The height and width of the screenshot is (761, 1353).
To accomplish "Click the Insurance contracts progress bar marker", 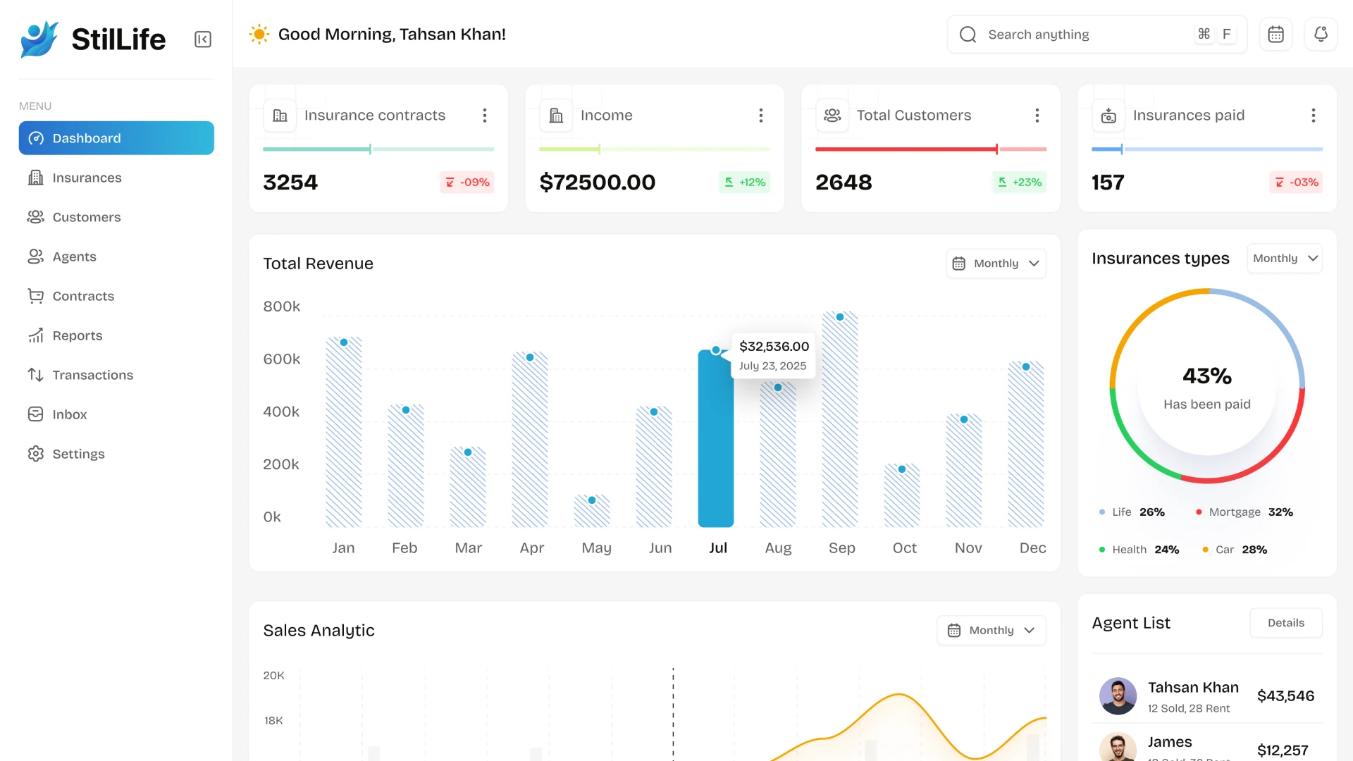I will point(370,149).
